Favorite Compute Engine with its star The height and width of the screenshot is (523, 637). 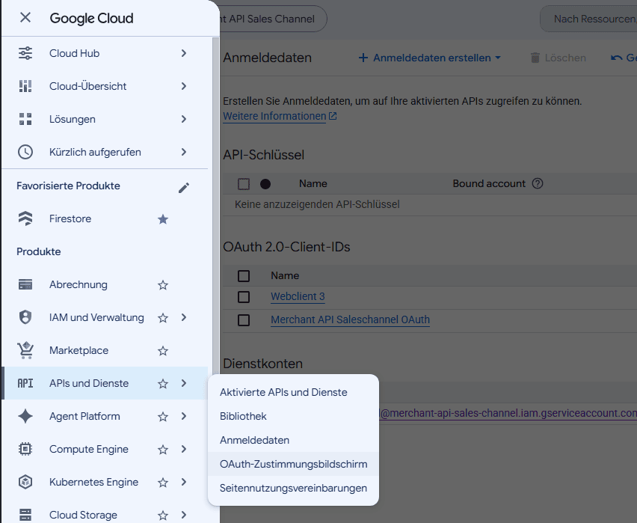(x=163, y=450)
